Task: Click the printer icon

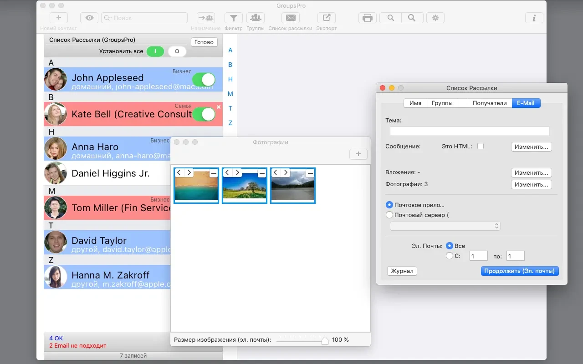Action: coord(368,18)
